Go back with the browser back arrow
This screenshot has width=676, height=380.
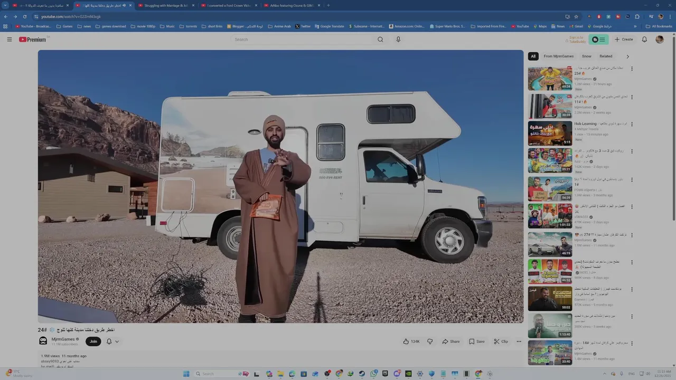[6, 16]
